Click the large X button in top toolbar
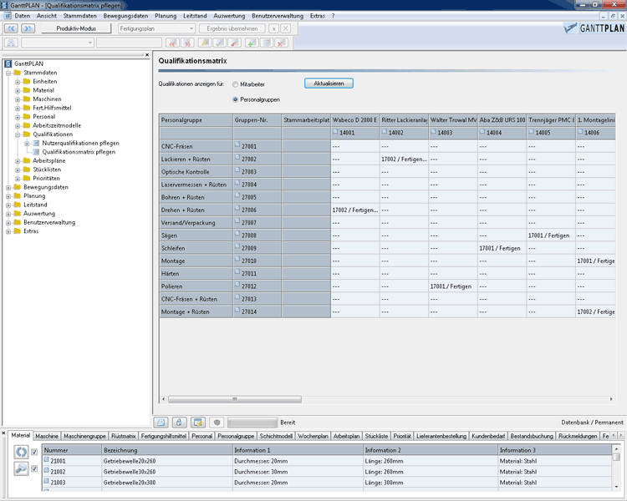The image size is (627, 501). pos(285,28)
